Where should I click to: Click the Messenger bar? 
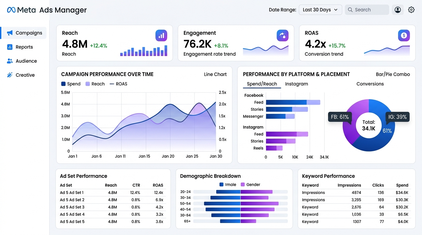[x=280, y=116]
